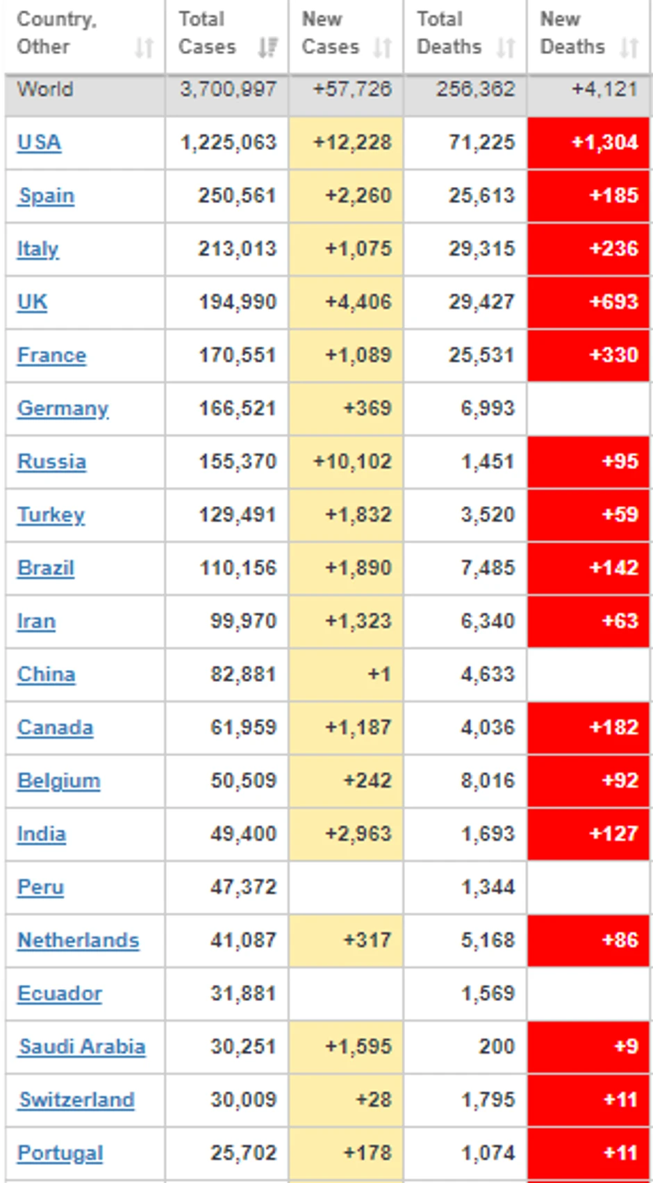The height and width of the screenshot is (1183, 653).
Task: Open the Saudi Arabia link
Action: (x=82, y=1047)
